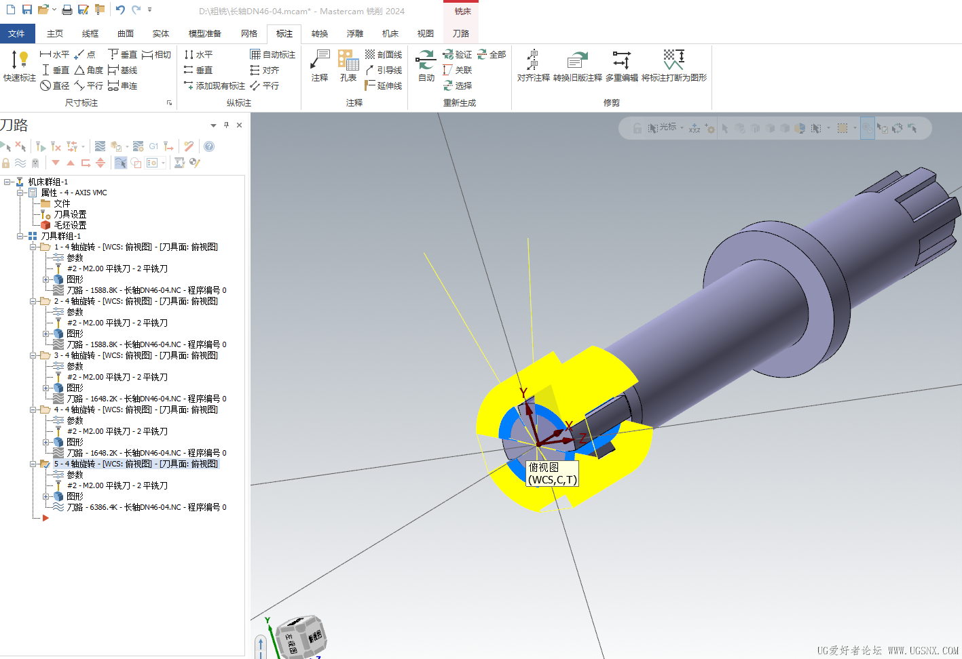Select 参数 under operation 4
962x659 pixels.
(75, 420)
